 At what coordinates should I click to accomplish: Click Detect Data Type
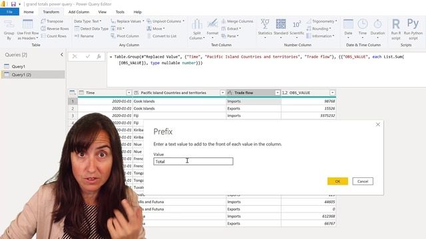pyautogui.click(x=91, y=29)
